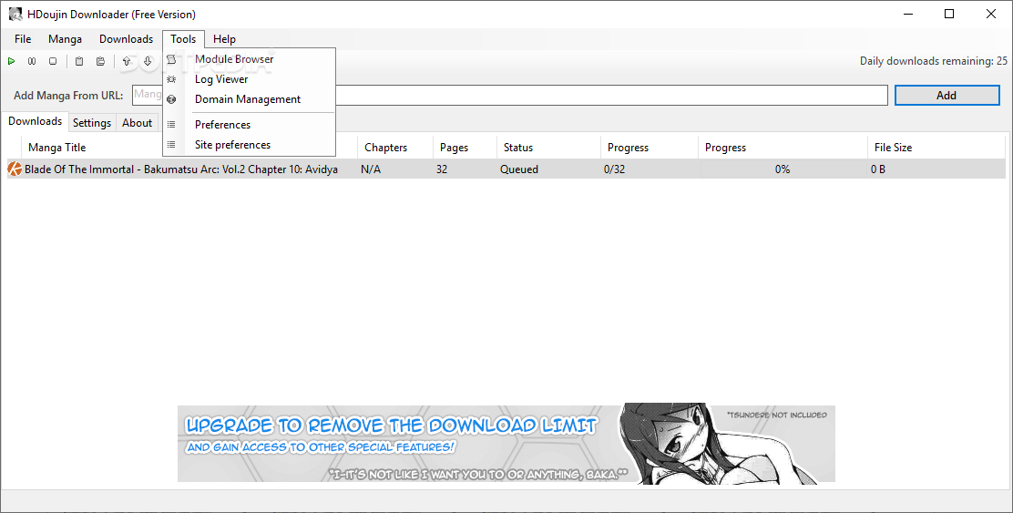Click the Progress header next to Status
1013x513 pixels.
click(650, 148)
